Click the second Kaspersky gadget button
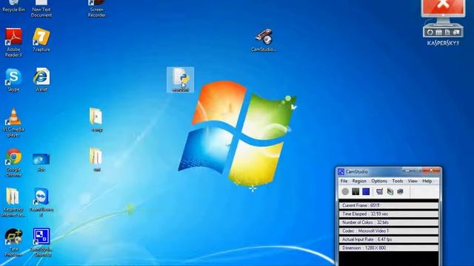This screenshot has height=266, width=474. [x=439, y=33]
